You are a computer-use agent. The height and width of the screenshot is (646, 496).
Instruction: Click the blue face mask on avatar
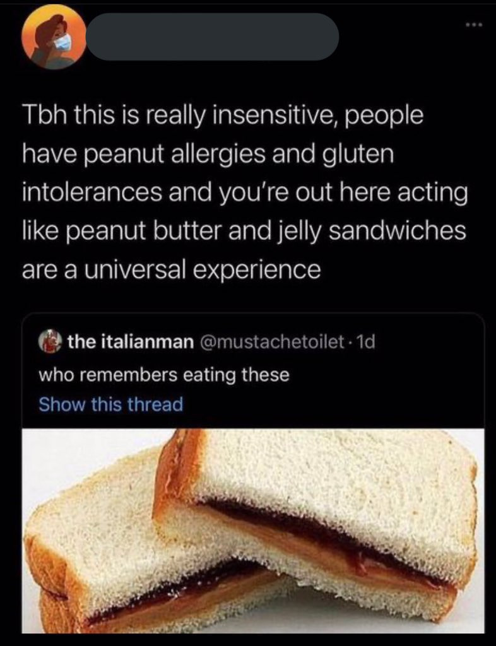coord(62,42)
